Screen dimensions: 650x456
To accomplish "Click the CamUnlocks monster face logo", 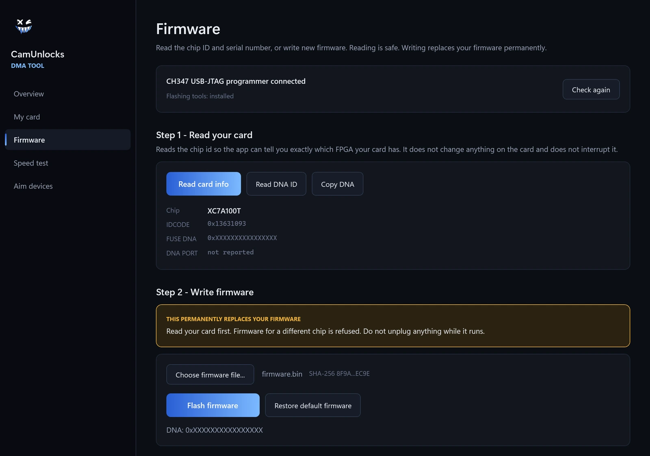I will tap(24, 26).
